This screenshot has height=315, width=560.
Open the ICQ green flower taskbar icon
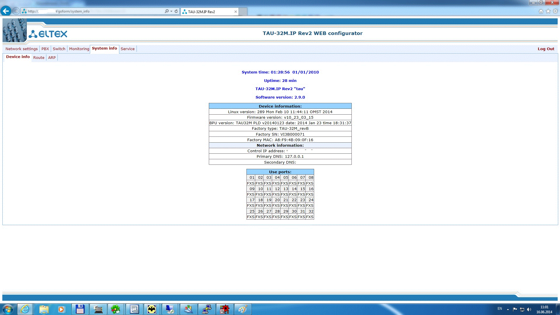point(116,309)
